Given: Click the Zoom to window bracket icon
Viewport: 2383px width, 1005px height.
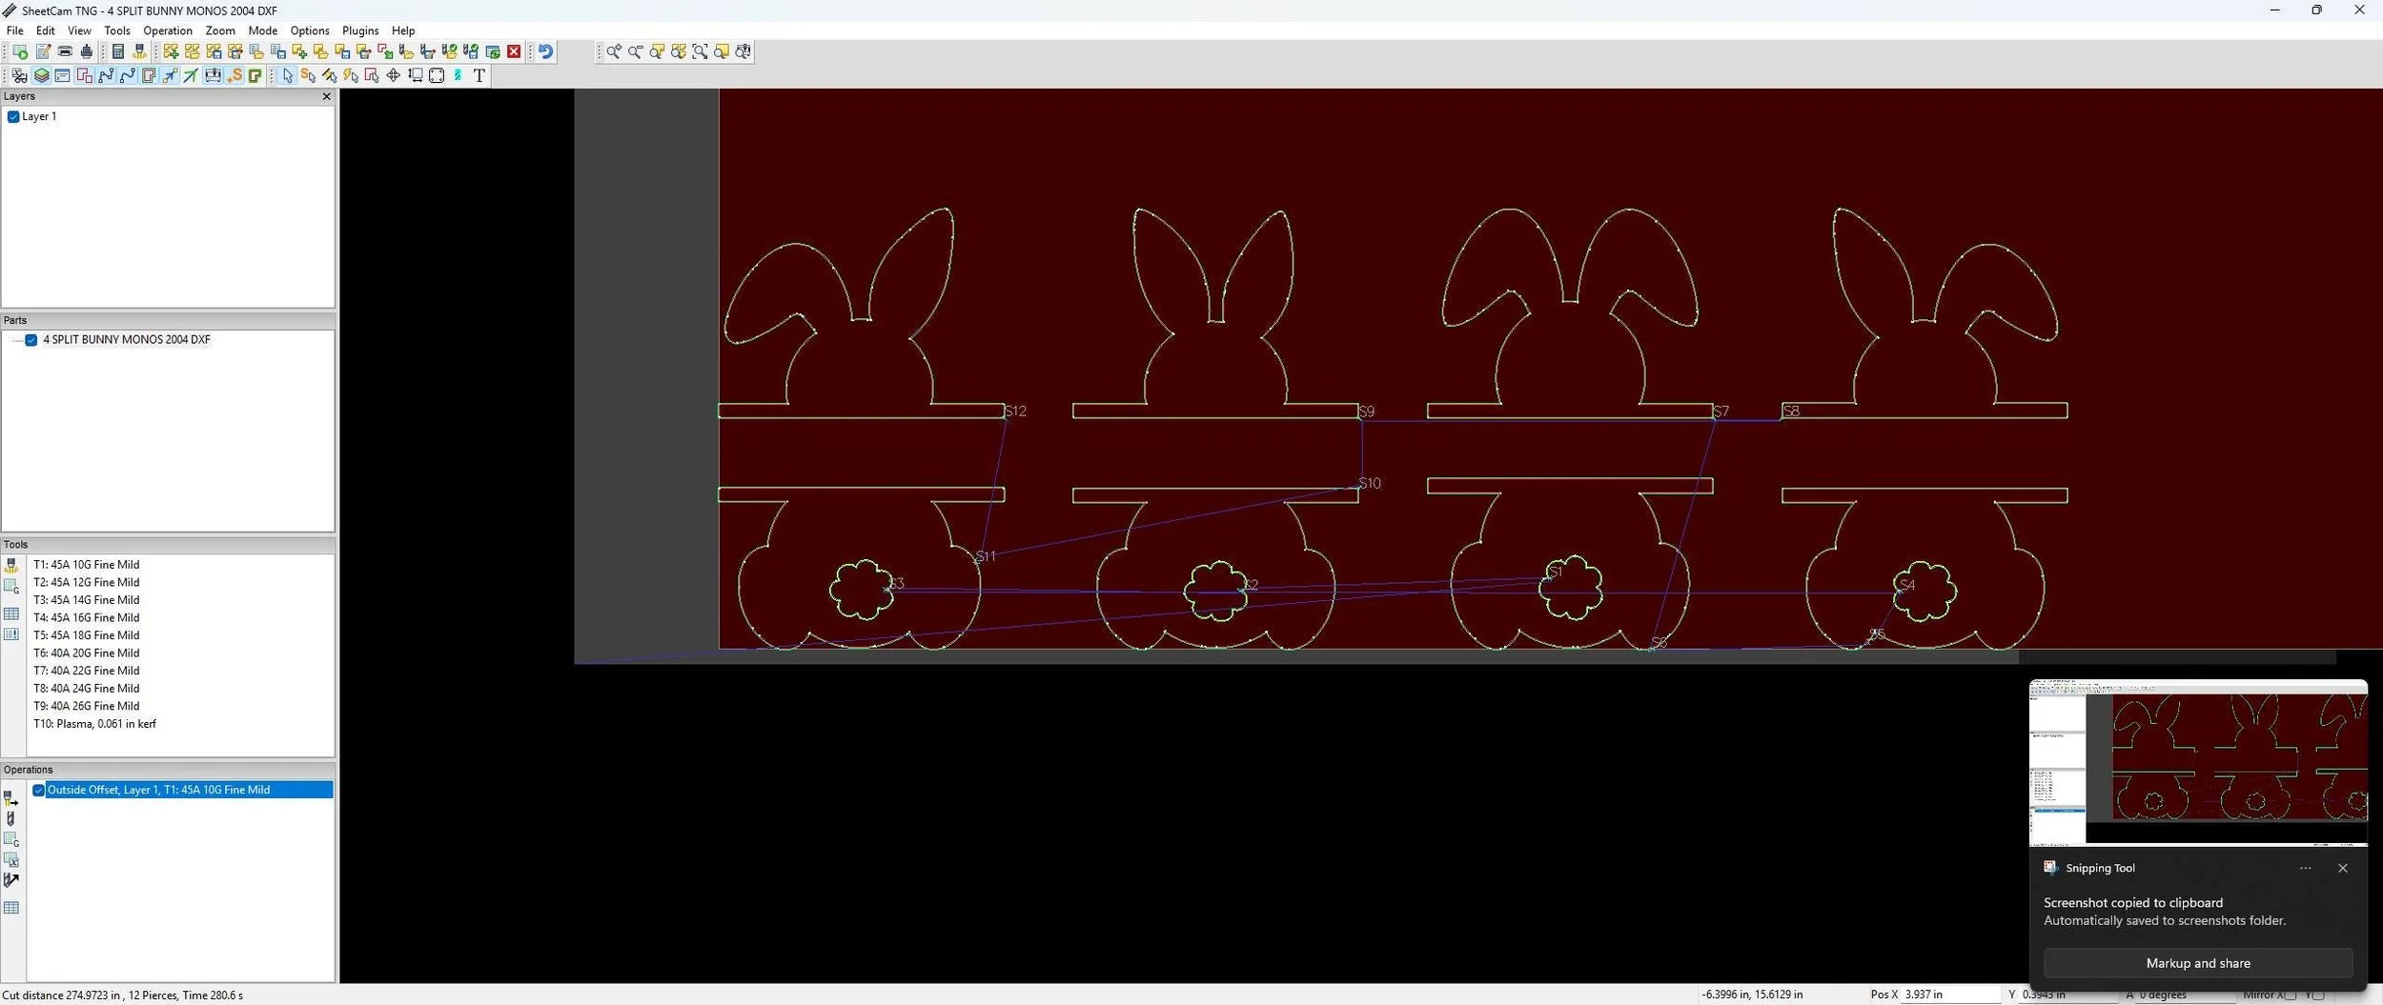Looking at the screenshot, I should tap(700, 51).
